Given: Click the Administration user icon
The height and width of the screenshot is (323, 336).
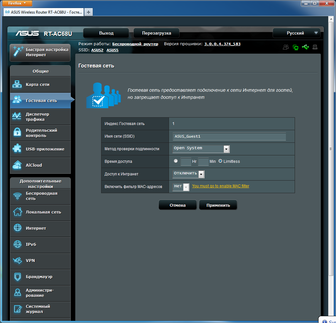Looking at the screenshot, I should tap(17, 292).
